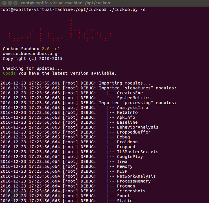Screen dimensions: 209x203
Task: Select the version text '2.0-rc2'
Action: [x=51, y=49]
